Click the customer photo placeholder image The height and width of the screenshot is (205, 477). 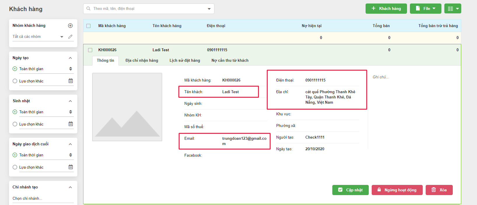(127, 107)
